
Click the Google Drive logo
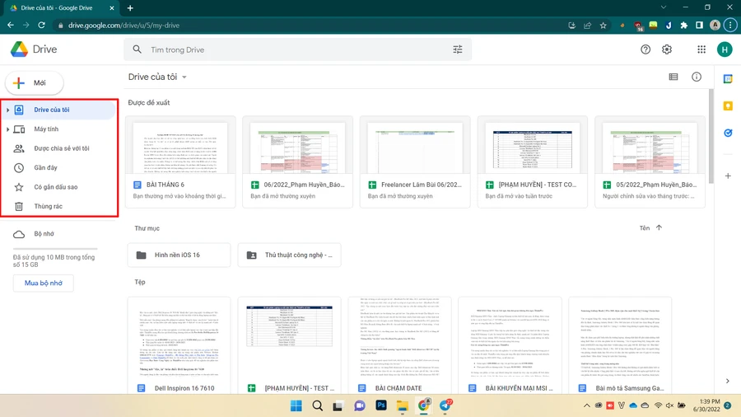(20, 49)
